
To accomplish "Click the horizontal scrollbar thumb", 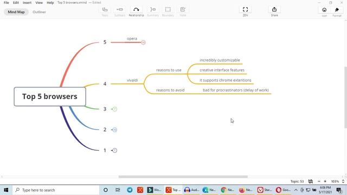I will [x=183, y=177].
